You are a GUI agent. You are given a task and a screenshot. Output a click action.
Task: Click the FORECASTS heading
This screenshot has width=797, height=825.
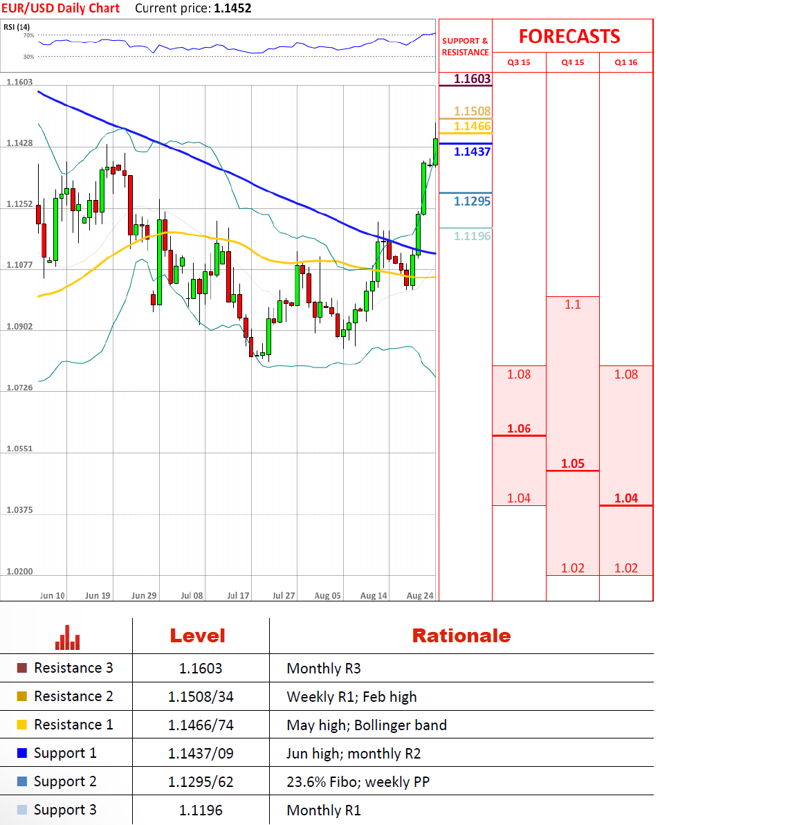(x=569, y=36)
